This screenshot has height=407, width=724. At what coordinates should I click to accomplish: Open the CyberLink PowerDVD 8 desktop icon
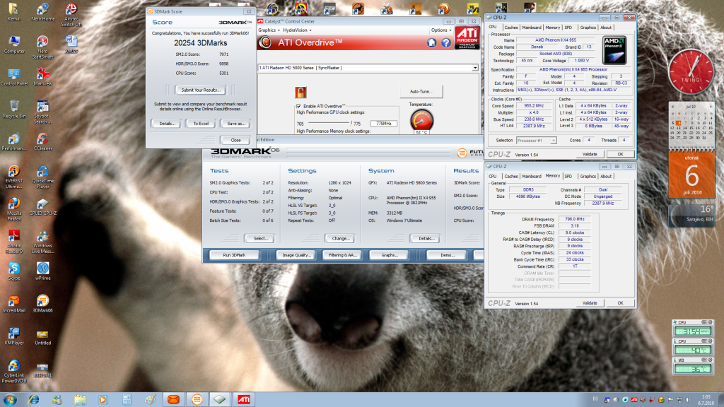[x=14, y=372]
